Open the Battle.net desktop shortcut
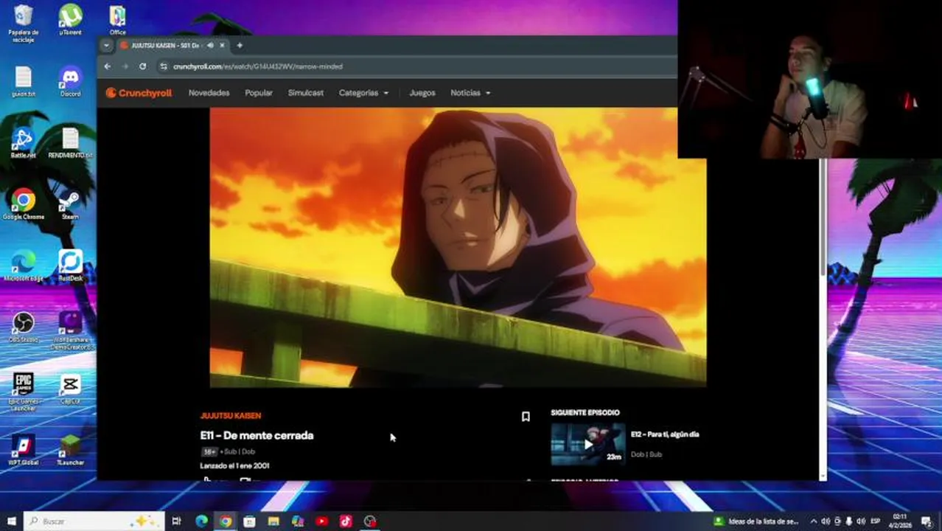The image size is (942, 531). pyautogui.click(x=24, y=143)
